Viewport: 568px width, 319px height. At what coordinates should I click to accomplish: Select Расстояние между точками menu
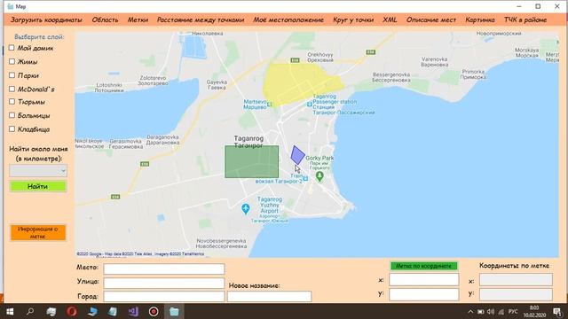tap(201, 19)
